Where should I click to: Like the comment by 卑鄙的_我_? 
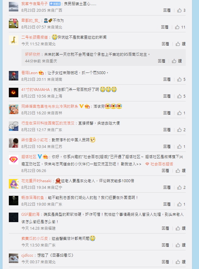click(x=180, y=27)
